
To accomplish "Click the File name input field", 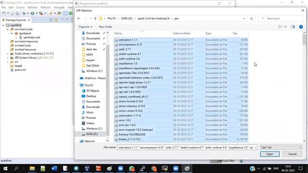I will (185, 148).
